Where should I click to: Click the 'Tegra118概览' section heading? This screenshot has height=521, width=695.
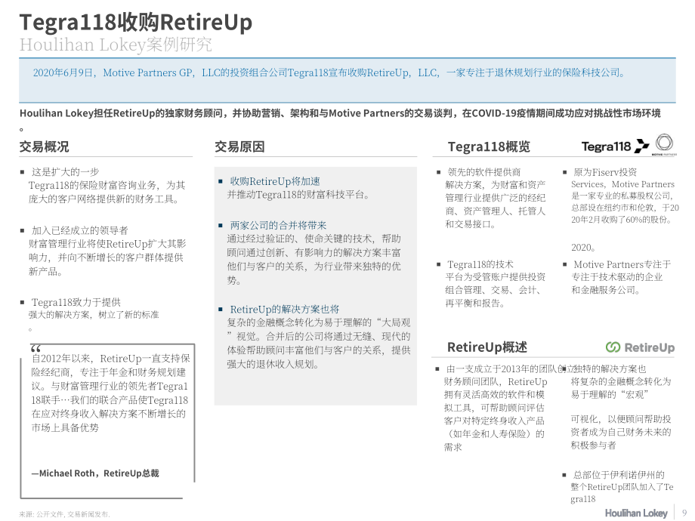tap(489, 146)
